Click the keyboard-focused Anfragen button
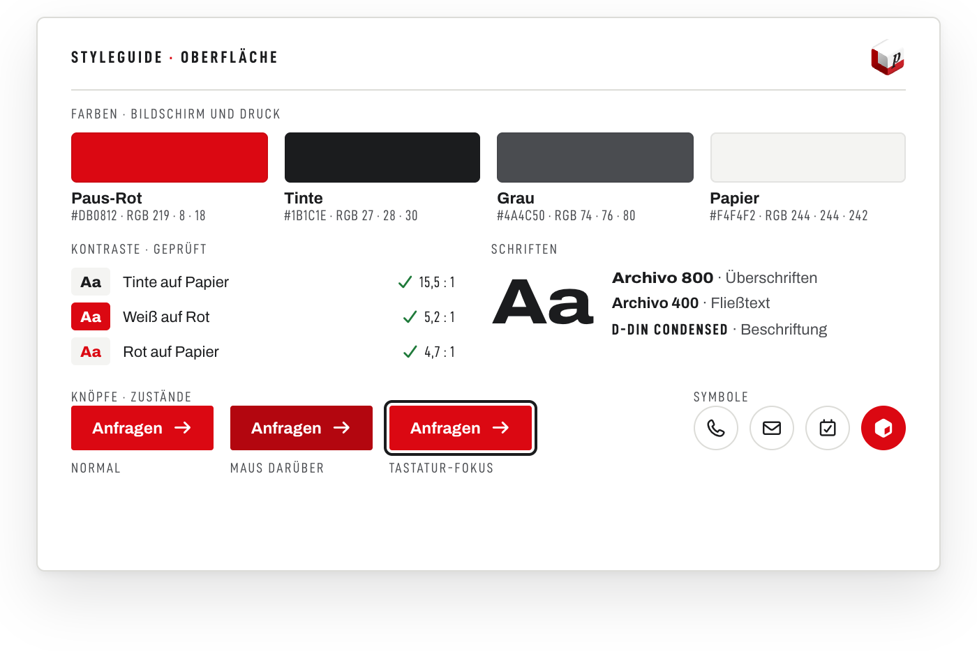 [x=461, y=428]
